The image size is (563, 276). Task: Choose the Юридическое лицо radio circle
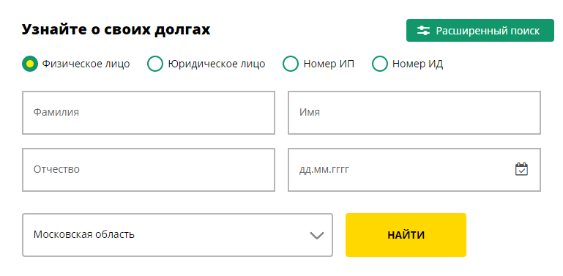pyautogui.click(x=155, y=64)
